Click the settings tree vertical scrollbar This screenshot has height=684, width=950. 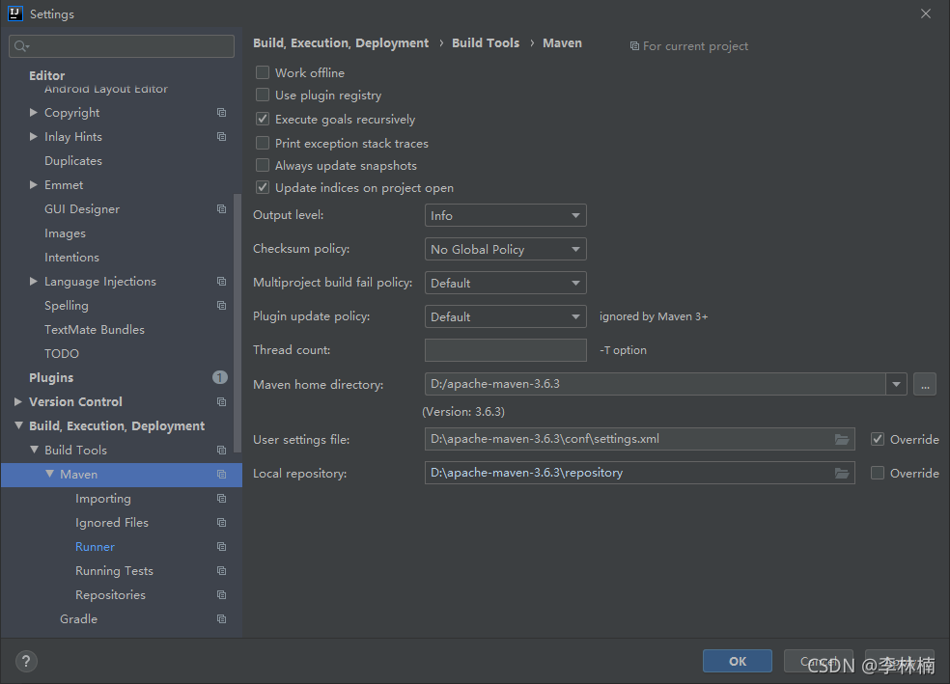[x=237, y=322]
